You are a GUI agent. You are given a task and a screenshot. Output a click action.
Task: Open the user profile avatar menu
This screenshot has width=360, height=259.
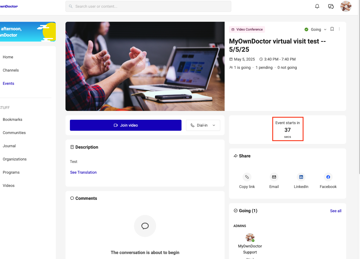346,6
